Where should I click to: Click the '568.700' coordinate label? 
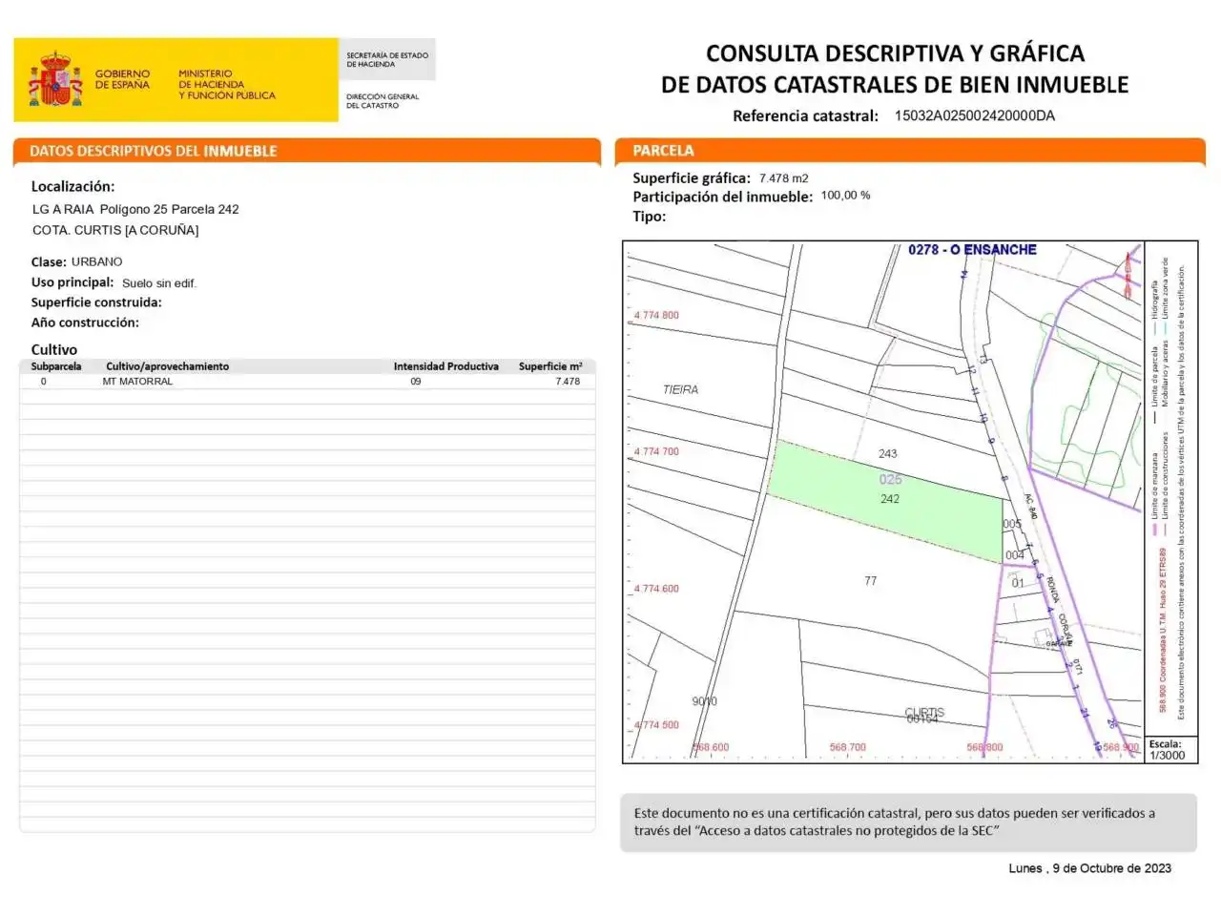[x=848, y=748]
